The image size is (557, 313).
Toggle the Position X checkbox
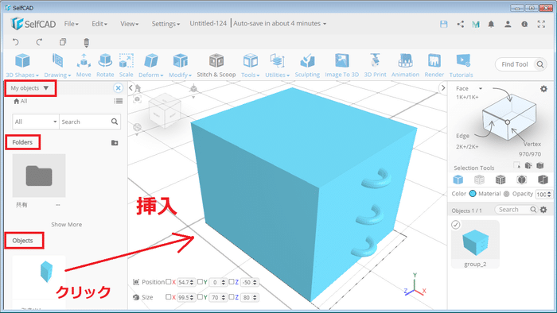[169, 282]
